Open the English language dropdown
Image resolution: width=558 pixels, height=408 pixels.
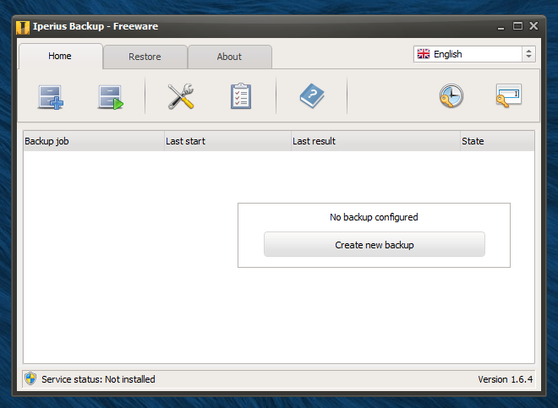pos(474,54)
